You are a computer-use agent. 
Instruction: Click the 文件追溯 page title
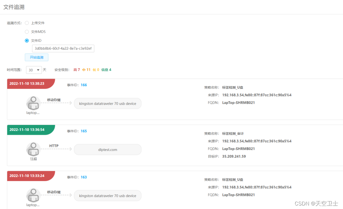[x=14, y=7]
